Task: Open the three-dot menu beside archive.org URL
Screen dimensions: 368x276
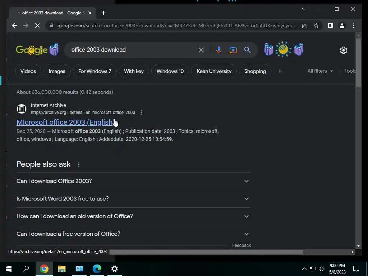Action: click(141, 112)
